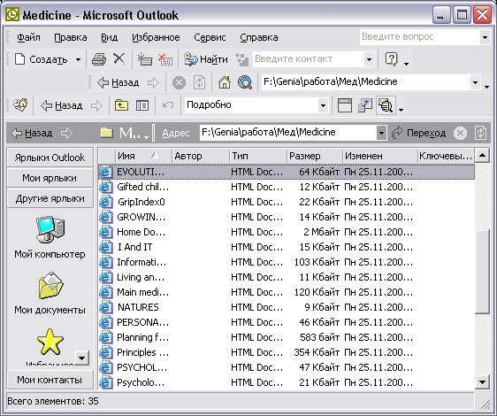Click the file list vertical scrollbar thumb
Image resolution: width=497 pixels, height=416 pixels.
pyautogui.click(x=483, y=272)
